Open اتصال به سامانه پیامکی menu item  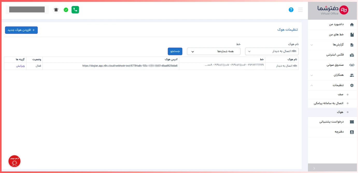pyautogui.click(x=328, y=103)
